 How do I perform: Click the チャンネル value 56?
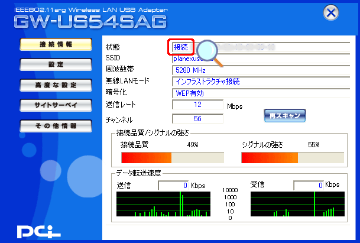pos(197,118)
